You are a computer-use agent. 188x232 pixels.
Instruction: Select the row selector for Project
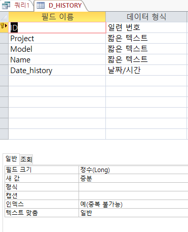[4, 38]
